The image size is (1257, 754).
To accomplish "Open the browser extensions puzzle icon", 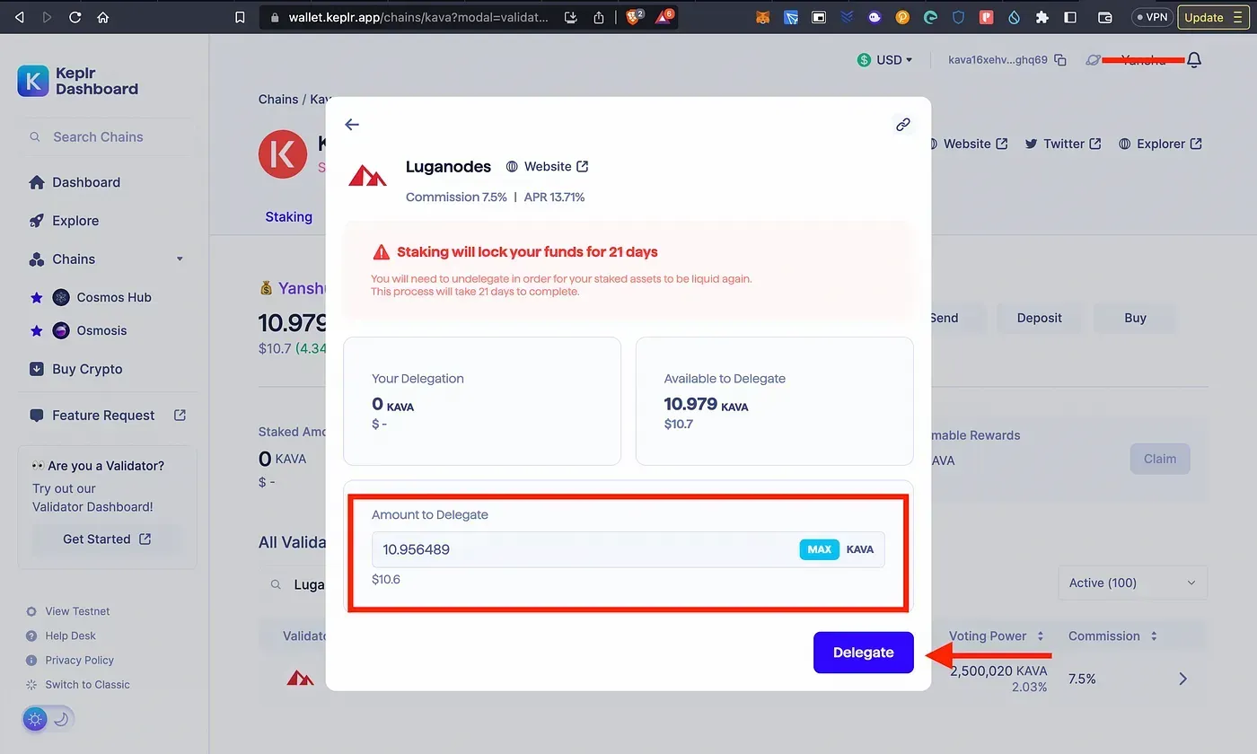I will 1042,17.
